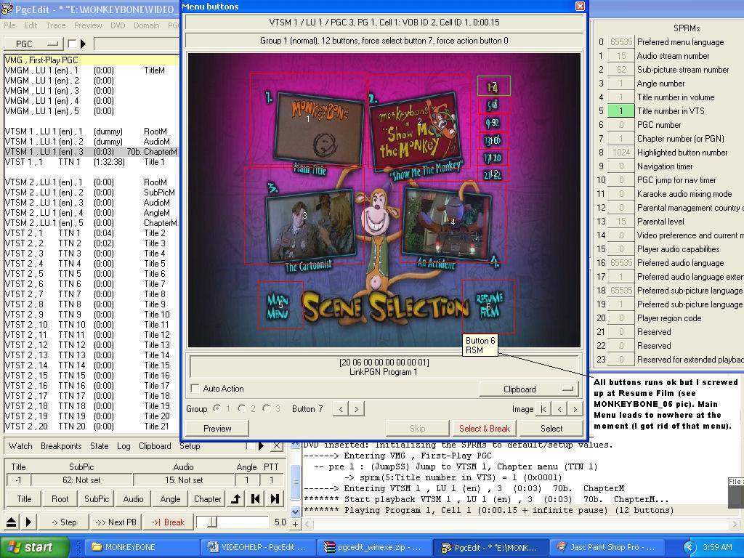Screen dimensions: 744x558
Task: Open the File menu in PgcEdit
Action: click(x=9, y=25)
